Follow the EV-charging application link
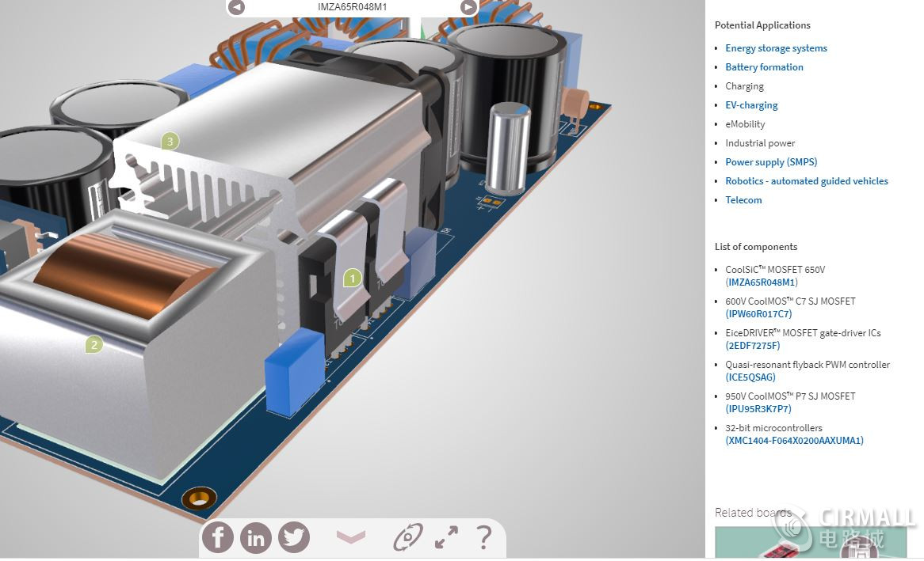The image size is (924, 561). 751,105
